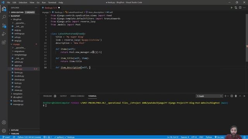Screen dimensions: 248x139
Task: Open the Manage settings gear
Action: pyautogui.click(x=4, y=131)
